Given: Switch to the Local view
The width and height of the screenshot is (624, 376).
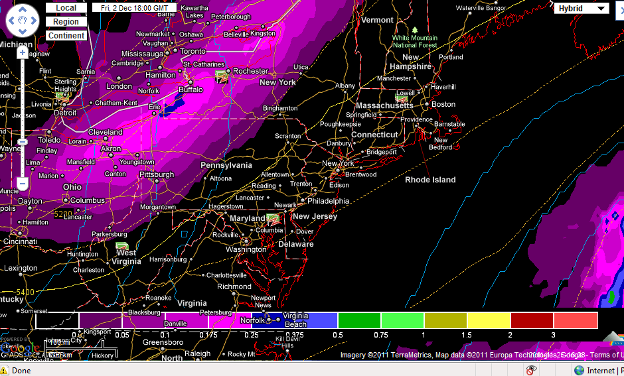Looking at the screenshot, I should (x=66, y=8).
